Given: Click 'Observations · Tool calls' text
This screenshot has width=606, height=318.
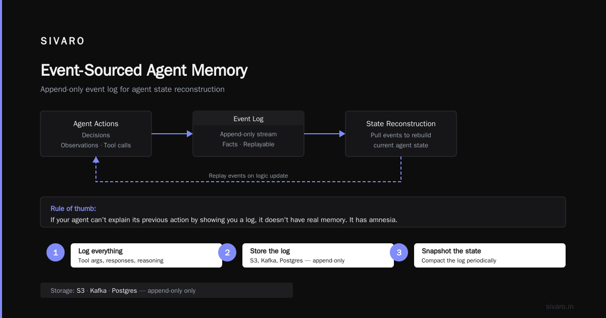Looking at the screenshot, I should coord(96,145).
